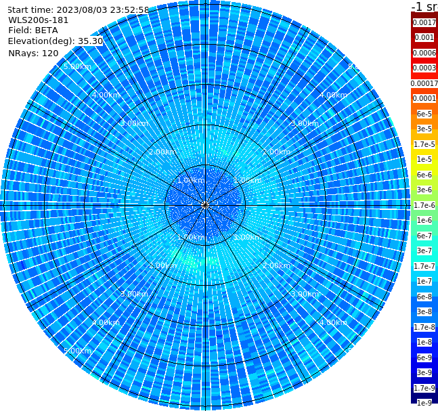Click the 1e-8 colorbar tick label
Screen dimensions: 438x411
click(424, 342)
